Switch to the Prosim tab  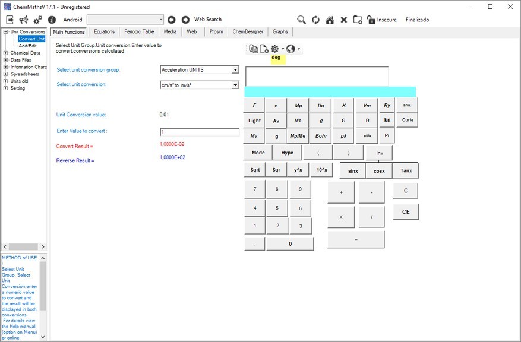216,32
